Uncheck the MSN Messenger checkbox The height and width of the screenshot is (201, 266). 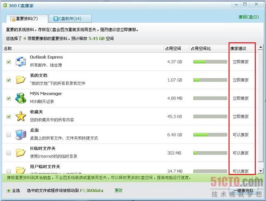8,98
